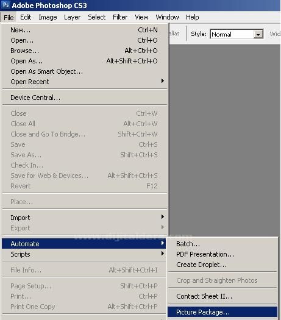Click Save for Web & Devices... entry
Image resolution: width=281 pixels, height=320 pixels.
tap(84, 176)
